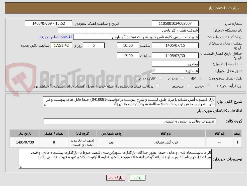The image size is (247, 186).
Task: Click table date cell 1405/07/30
Action: pyautogui.click(x=25, y=142)
